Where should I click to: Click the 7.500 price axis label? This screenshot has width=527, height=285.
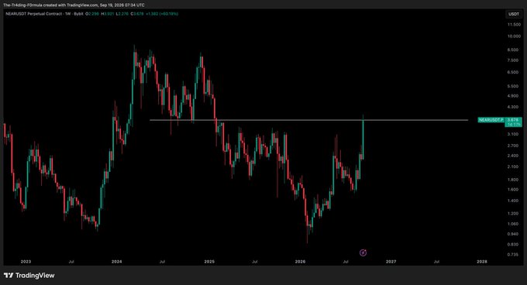point(513,60)
